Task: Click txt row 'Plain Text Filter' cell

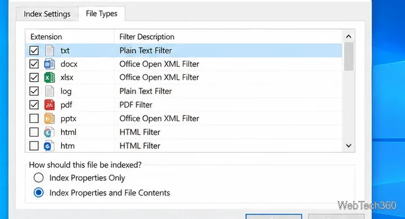Action: tap(146, 51)
